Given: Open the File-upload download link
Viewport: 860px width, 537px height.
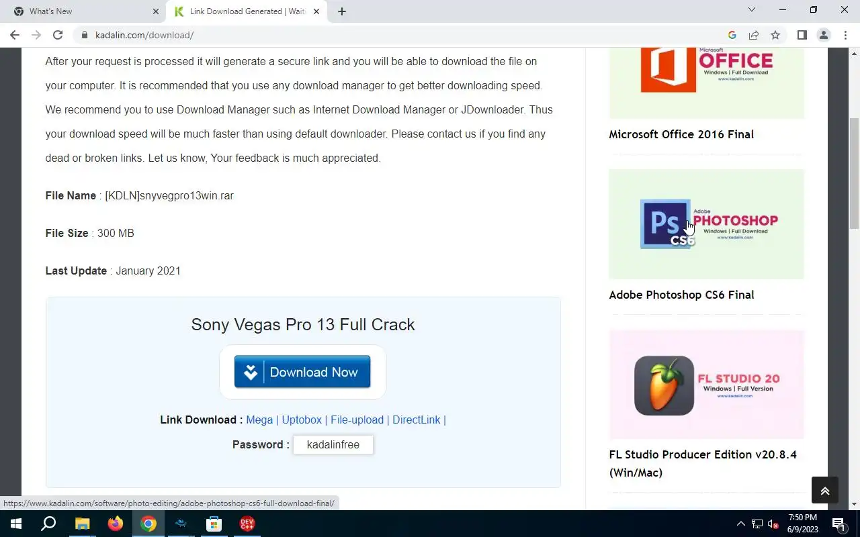Looking at the screenshot, I should [x=357, y=420].
